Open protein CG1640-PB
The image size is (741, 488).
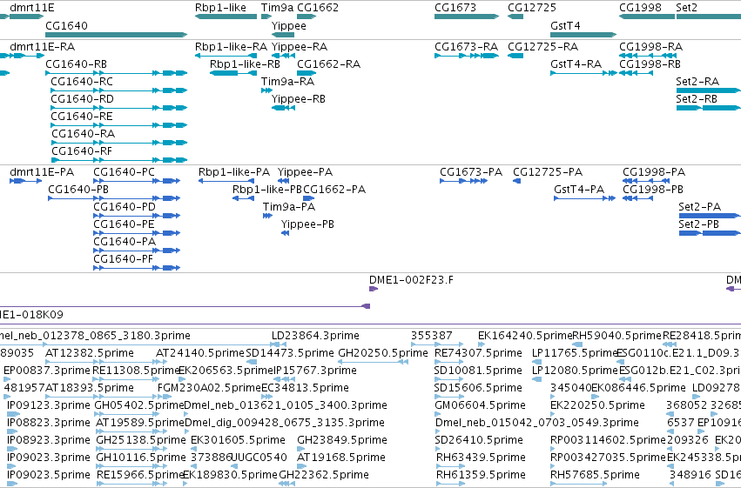(x=78, y=191)
